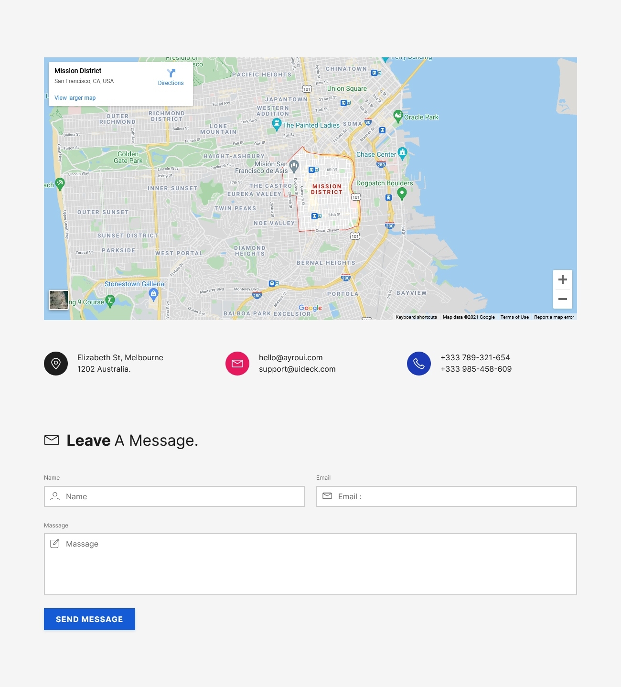621x687 pixels.
Task: Open the map Terms of Use link
Action: (x=514, y=317)
